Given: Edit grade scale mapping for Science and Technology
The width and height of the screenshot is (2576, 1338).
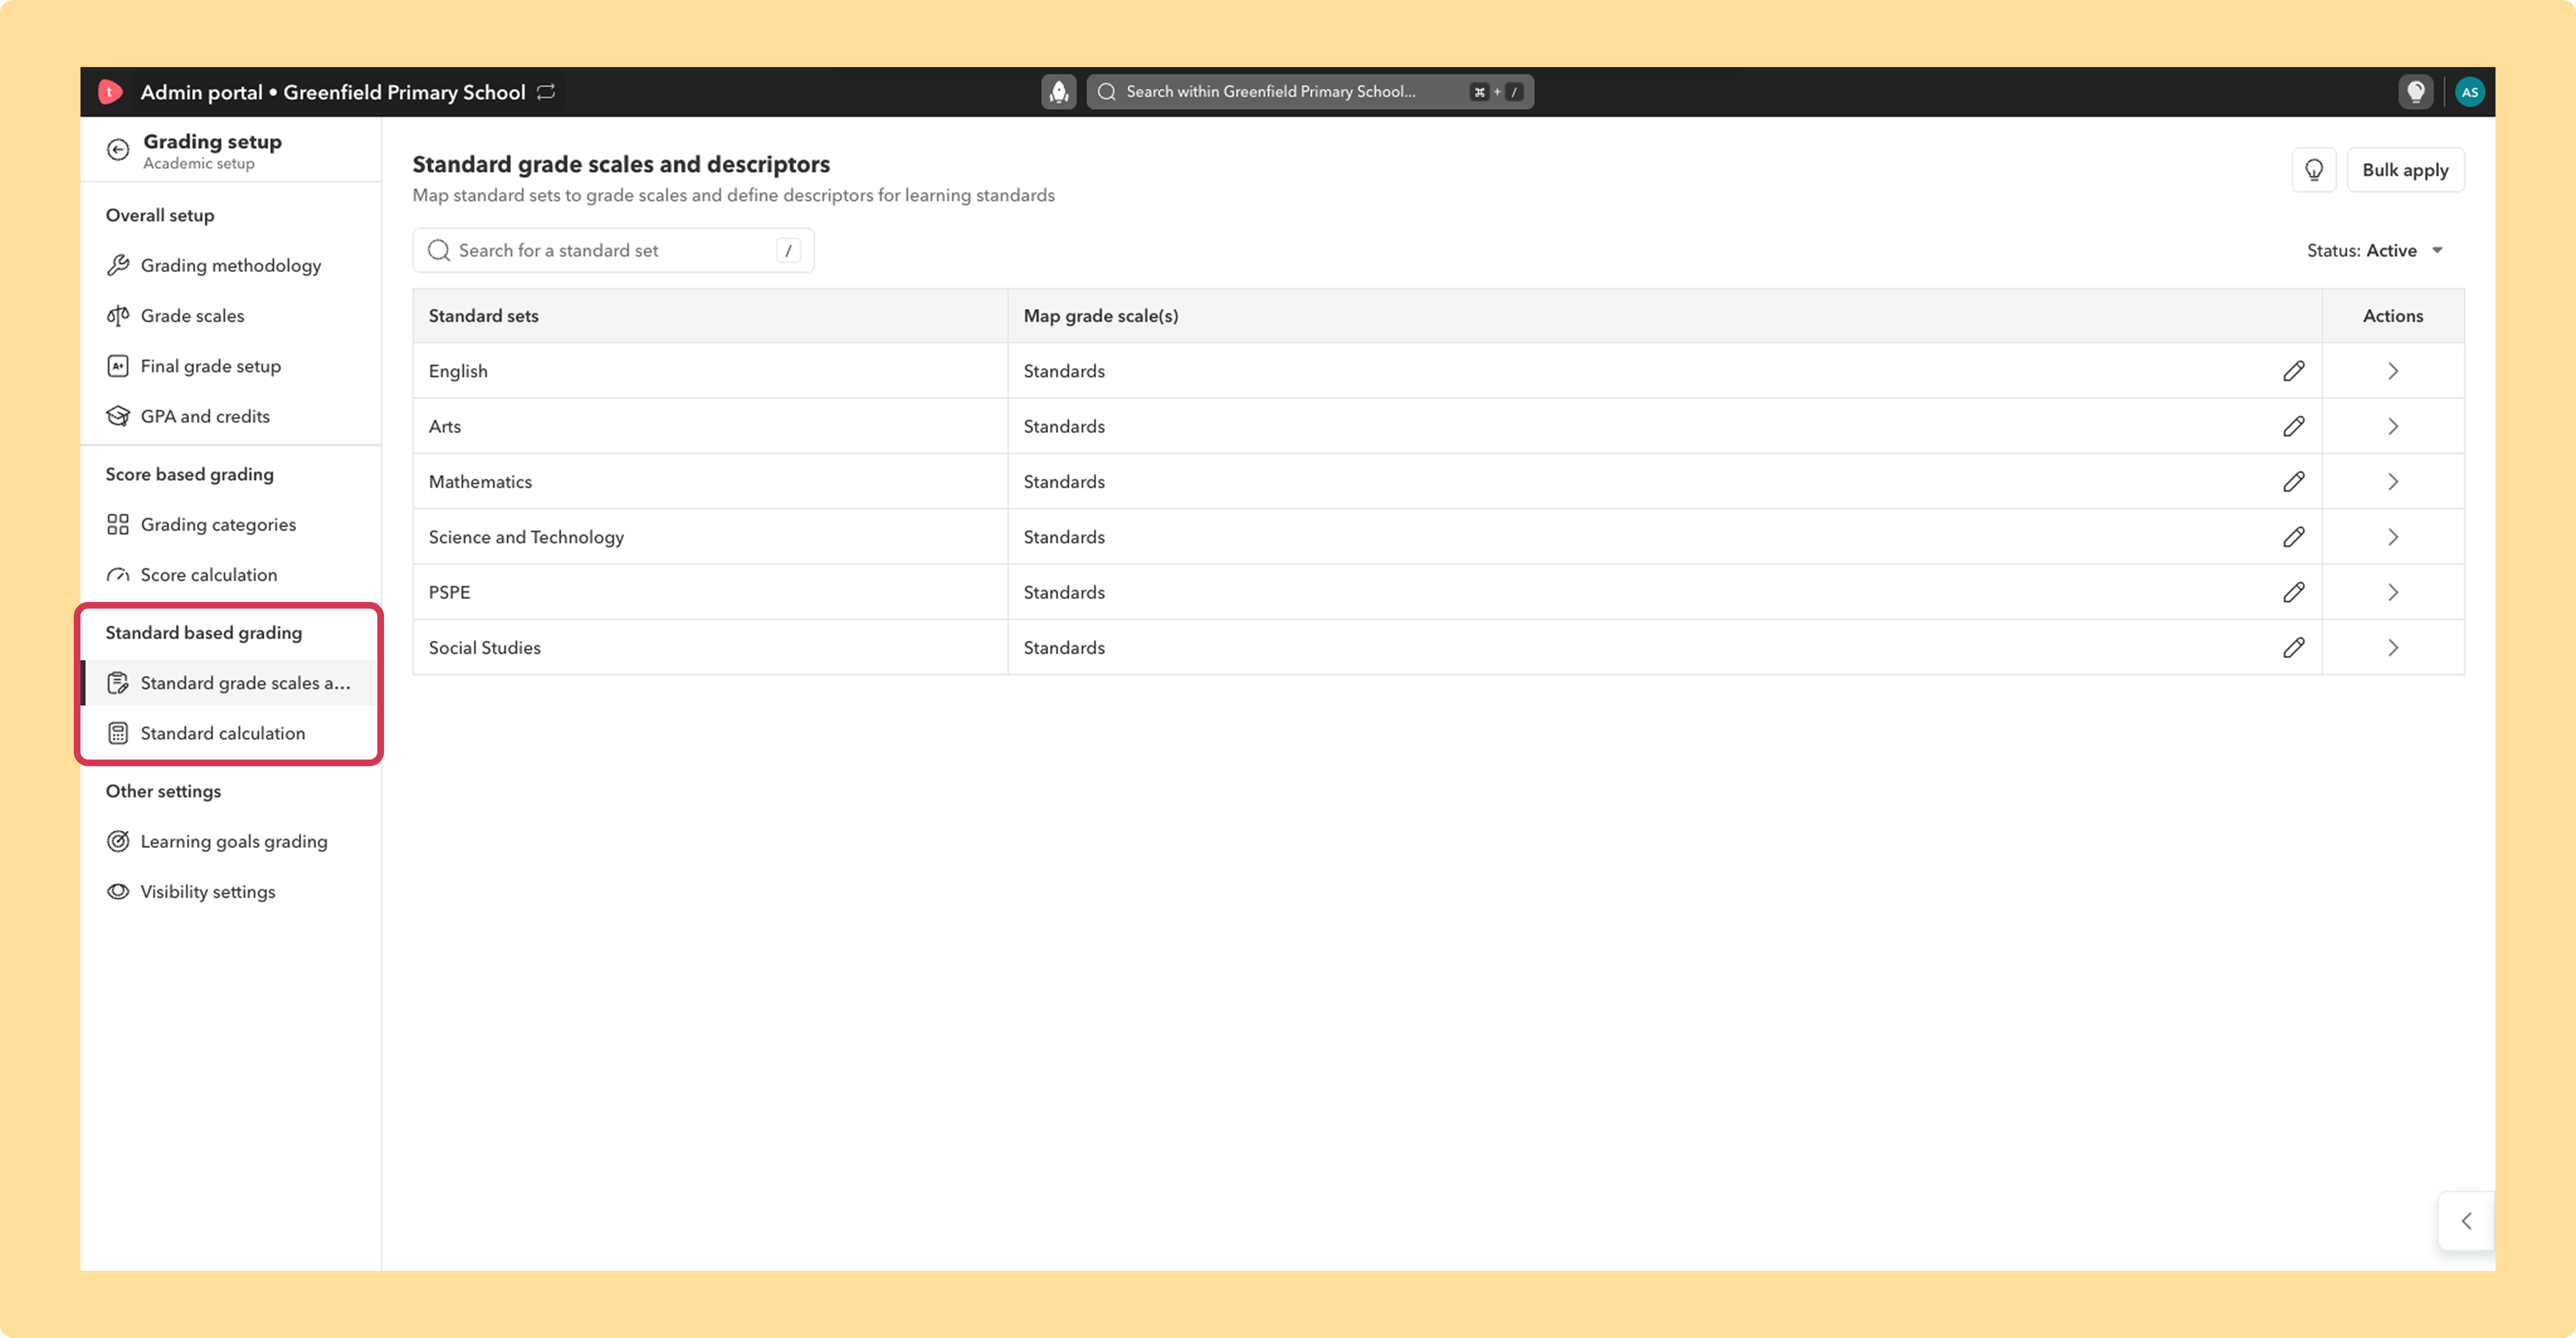Looking at the screenshot, I should click(x=2294, y=537).
